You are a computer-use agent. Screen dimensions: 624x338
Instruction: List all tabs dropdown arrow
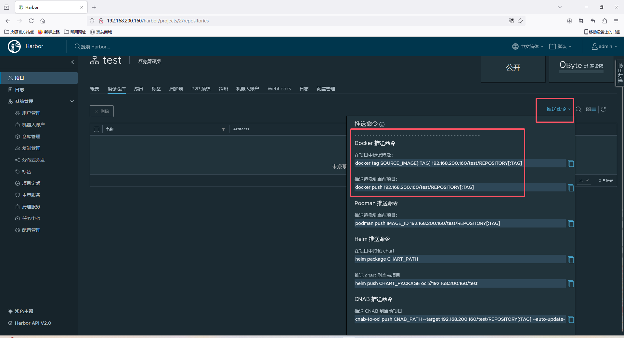(x=560, y=7)
